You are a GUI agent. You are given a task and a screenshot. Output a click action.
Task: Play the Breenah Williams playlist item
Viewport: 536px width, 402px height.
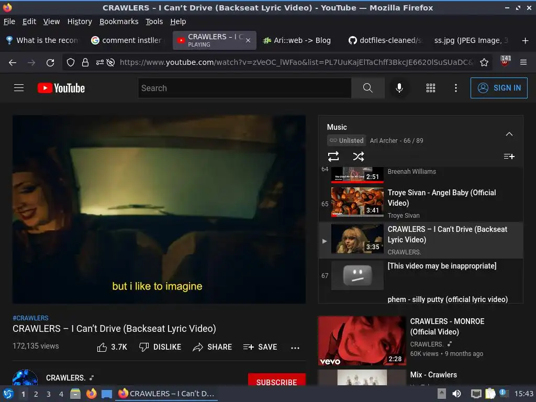pyautogui.click(x=420, y=175)
